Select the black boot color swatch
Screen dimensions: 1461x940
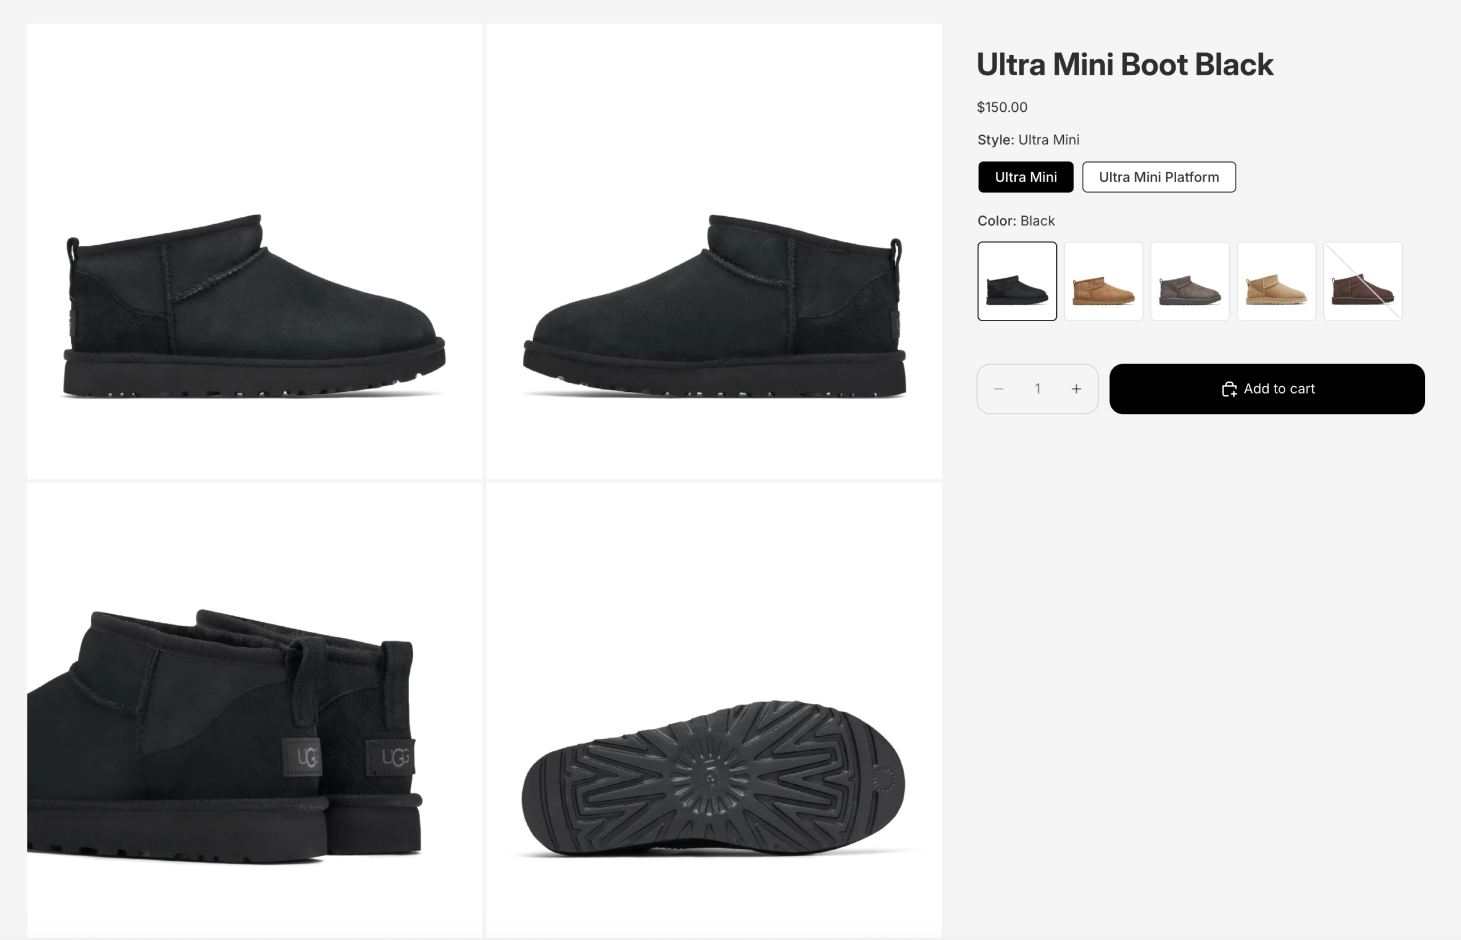1016,281
